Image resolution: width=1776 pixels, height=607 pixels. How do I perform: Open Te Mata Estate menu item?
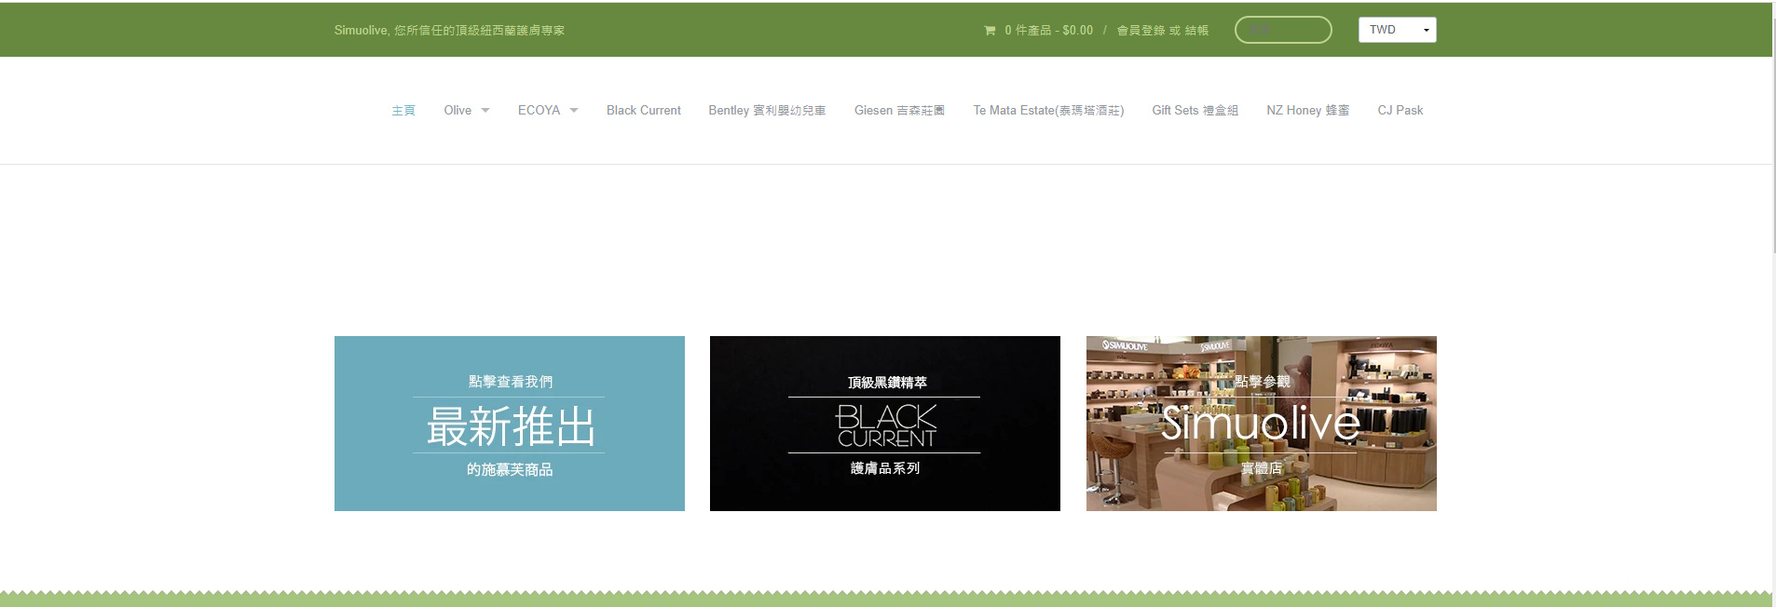pos(1048,110)
